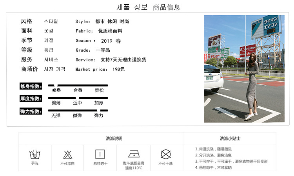This screenshot has width=294, height=176.
Task: Click washing tip 1 常温洗涤
Action: 213,149
